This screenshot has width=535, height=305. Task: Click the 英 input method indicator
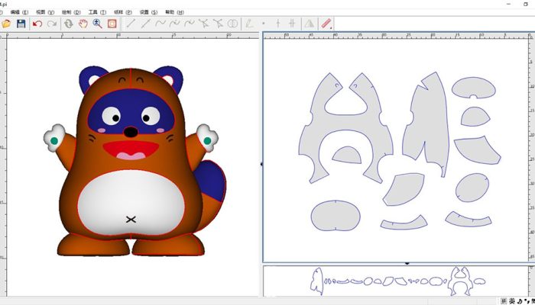tap(512, 301)
